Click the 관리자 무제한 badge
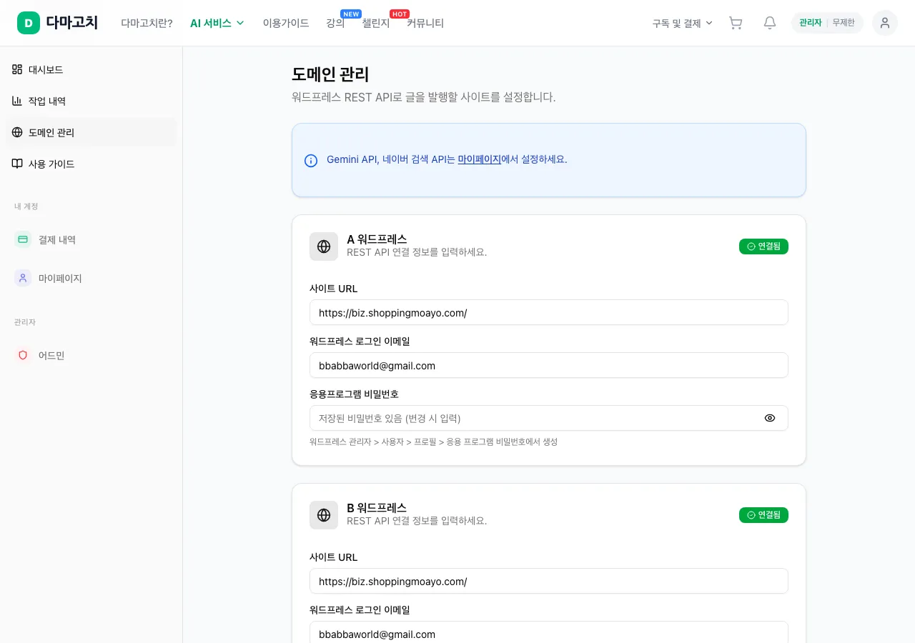The height and width of the screenshot is (643, 915). [x=827, y=23]
